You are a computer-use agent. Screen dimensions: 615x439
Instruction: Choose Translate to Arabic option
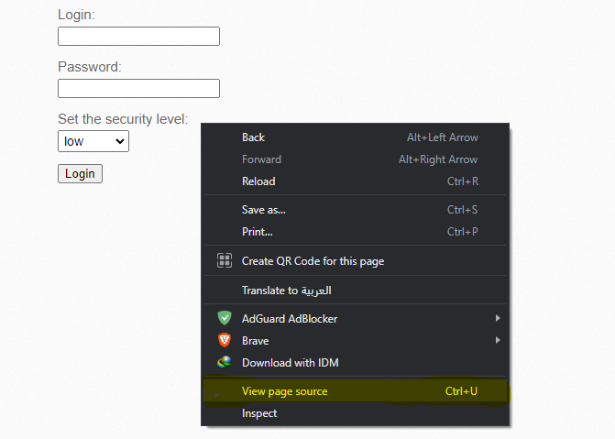tap(355, 291)
